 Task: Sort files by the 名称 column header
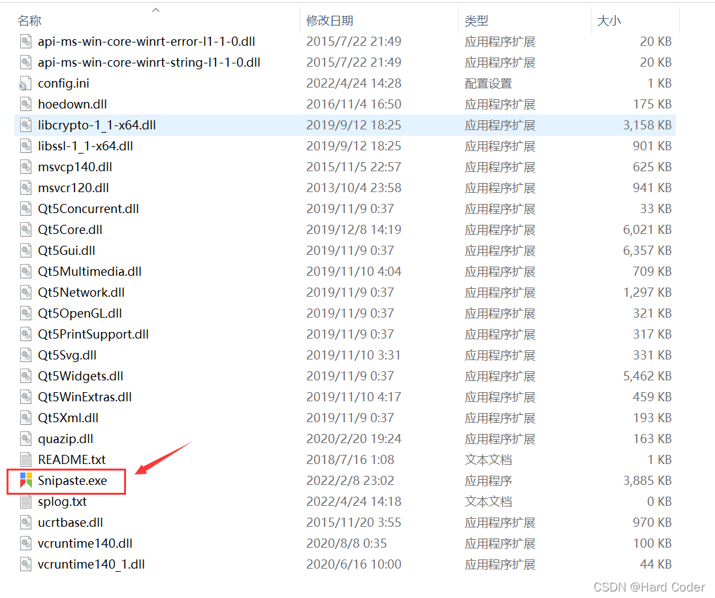pyautogui.click(x=29, y=20)
